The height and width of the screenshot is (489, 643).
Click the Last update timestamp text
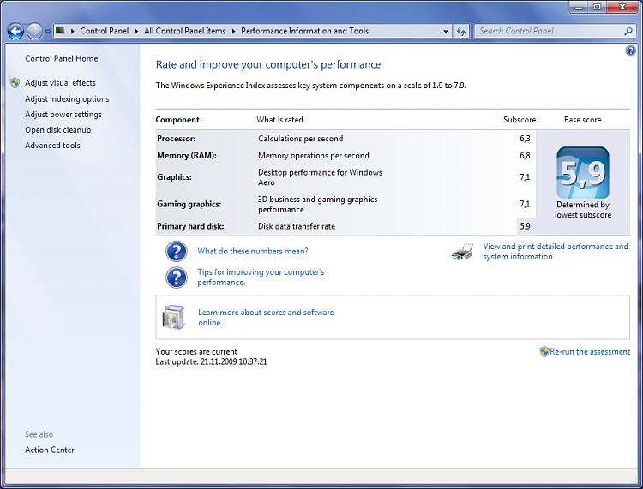[211, 361]
